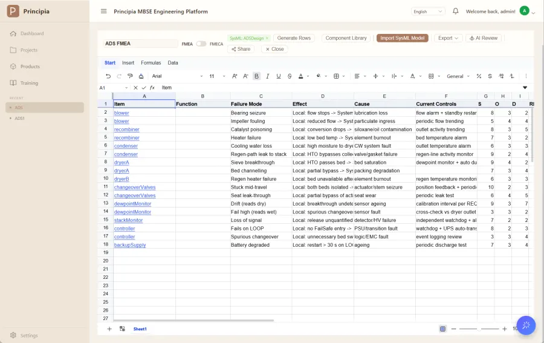
Task: Open the Arial font family dropdown
Action: [177, 76]
